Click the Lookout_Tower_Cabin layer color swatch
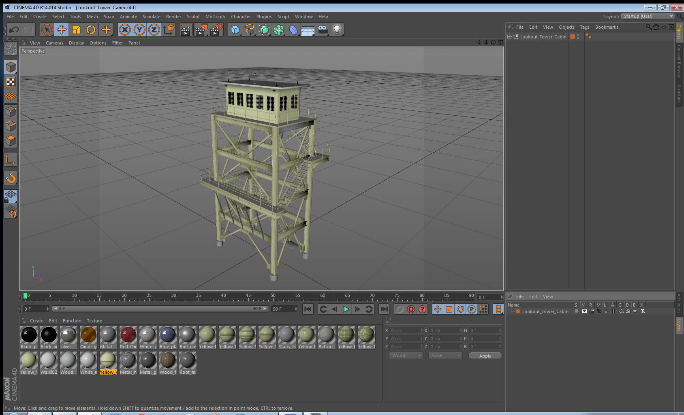This screenshot has height=415, width=684. [x=518, y=311]
